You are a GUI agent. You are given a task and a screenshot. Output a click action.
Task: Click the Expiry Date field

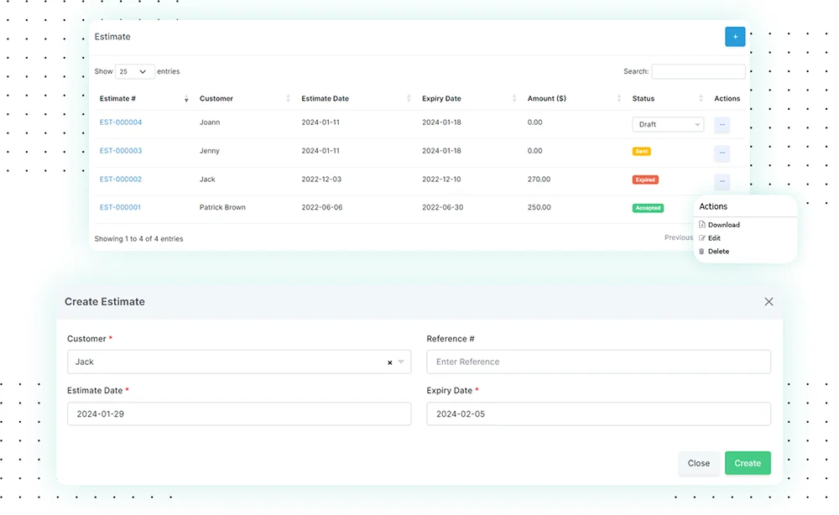coord(598,414)
